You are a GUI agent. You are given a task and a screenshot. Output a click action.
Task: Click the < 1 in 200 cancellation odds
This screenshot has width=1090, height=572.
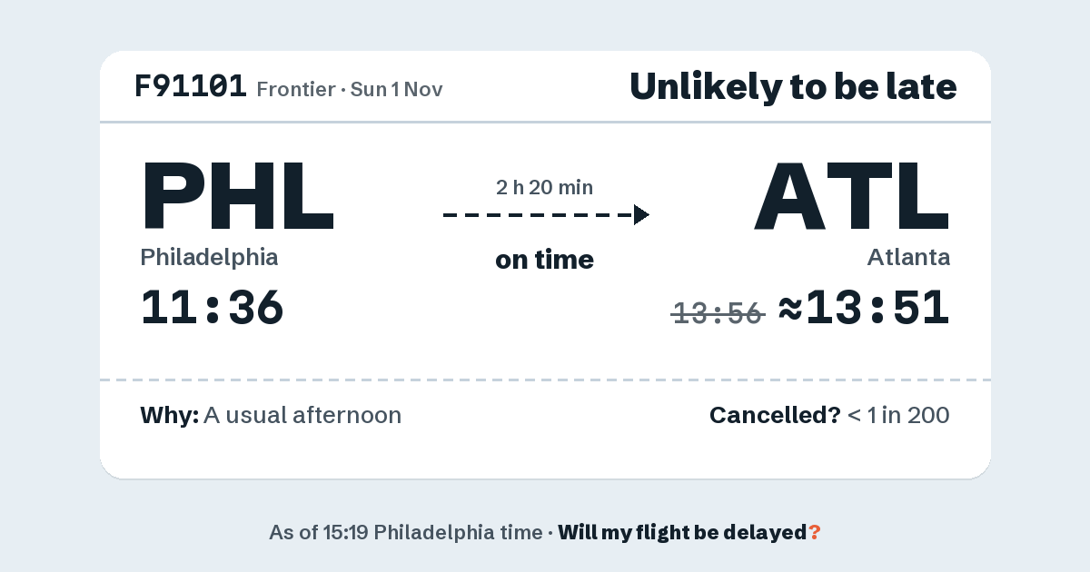click(898, 416)
